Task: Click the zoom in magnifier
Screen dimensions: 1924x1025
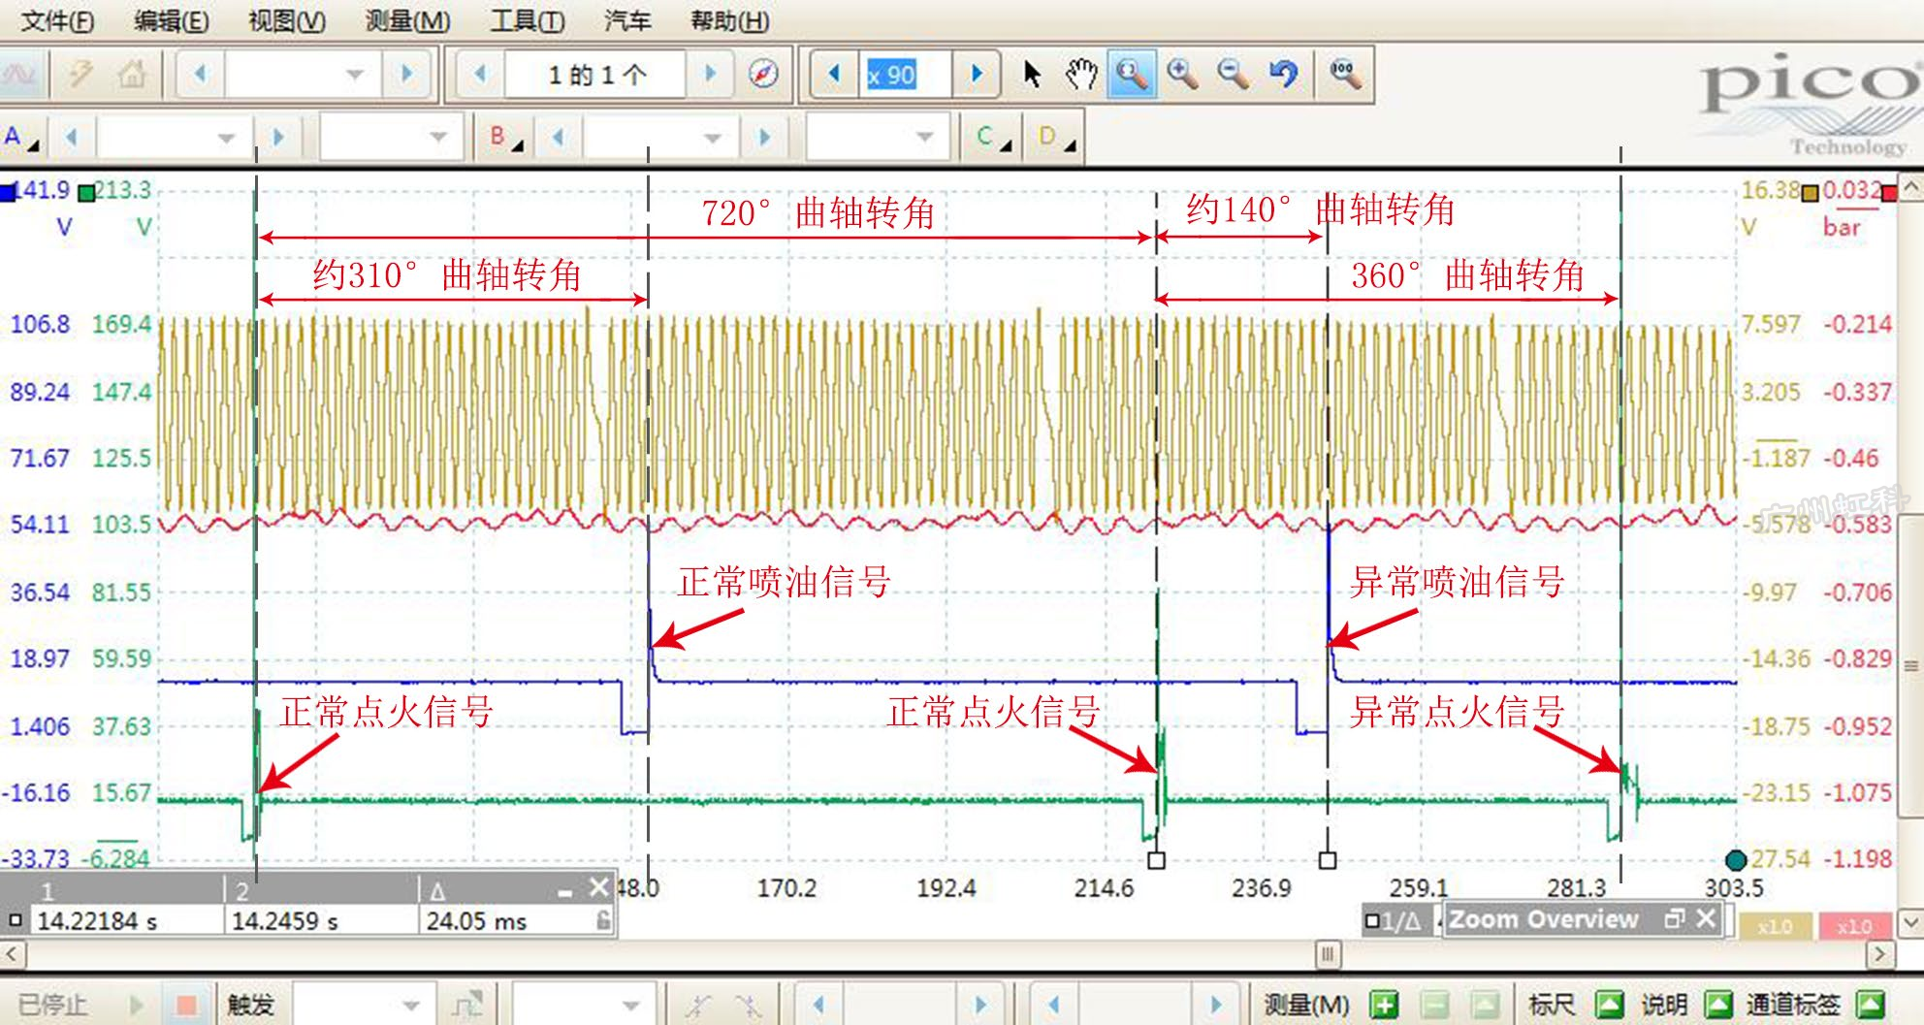Action: [1182, 74]
